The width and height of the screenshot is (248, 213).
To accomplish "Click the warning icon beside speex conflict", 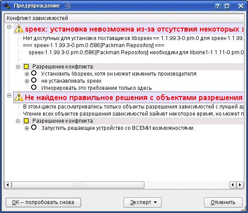I will tap(19, 29).
